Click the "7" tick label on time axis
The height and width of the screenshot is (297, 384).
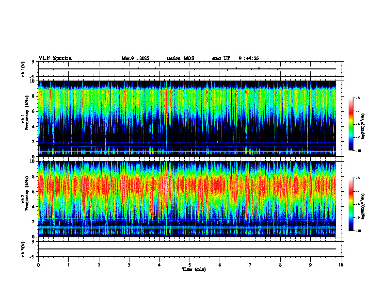(250, 265)
